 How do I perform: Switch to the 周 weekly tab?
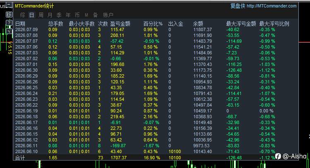[x=41, y=15]
